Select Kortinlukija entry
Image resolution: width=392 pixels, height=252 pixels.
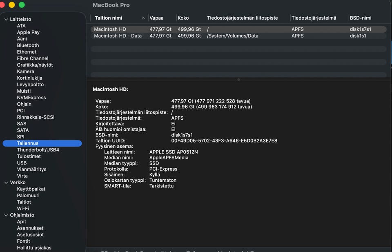click(29, 78)
